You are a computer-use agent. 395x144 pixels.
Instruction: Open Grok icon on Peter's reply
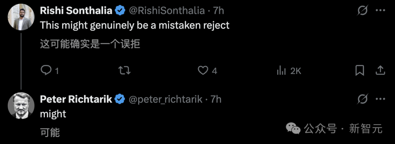point(362,99)
